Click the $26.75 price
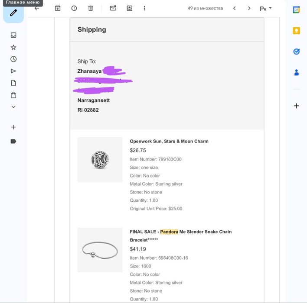This screenshot has width=307, height=303. [137, 150]
